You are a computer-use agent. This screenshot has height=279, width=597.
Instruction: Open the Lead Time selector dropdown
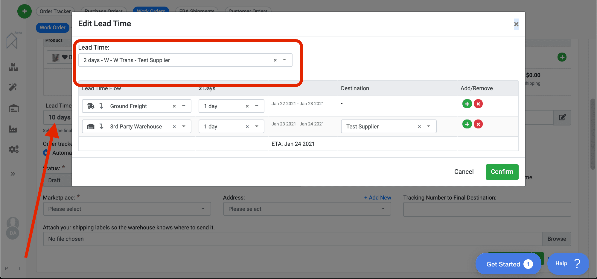click(284, 60)
